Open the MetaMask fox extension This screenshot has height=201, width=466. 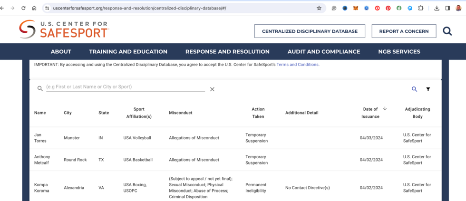356,8
